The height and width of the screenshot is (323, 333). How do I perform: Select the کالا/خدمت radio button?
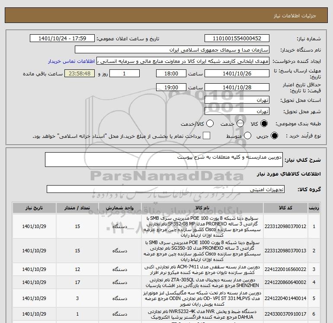[210, 124]
